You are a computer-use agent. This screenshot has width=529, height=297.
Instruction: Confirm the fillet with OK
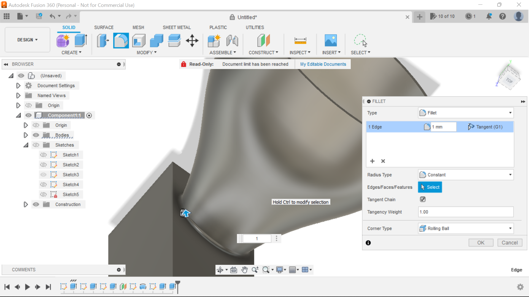pos(481,243)
